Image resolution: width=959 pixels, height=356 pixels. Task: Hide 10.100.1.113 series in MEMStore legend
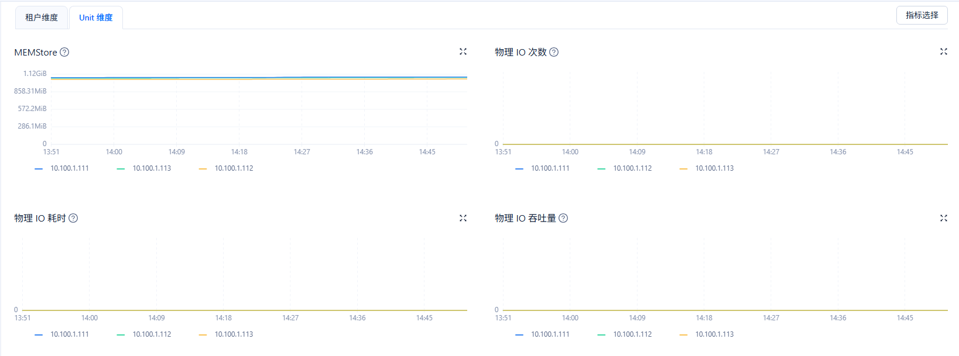(151, 168)
